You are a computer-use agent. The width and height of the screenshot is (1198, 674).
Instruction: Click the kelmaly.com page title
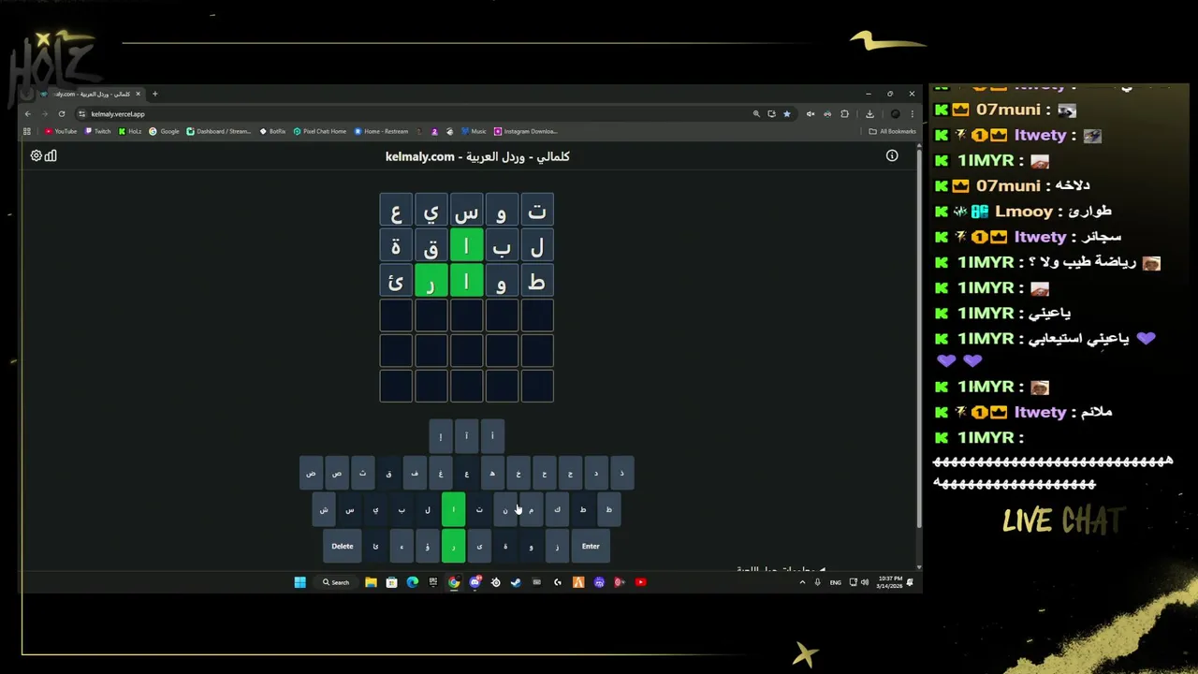pyautogui.click(x=477, y=156)
